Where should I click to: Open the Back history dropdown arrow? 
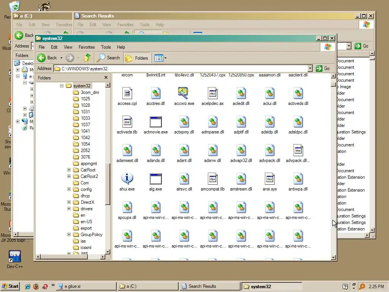tap(61, 58)
